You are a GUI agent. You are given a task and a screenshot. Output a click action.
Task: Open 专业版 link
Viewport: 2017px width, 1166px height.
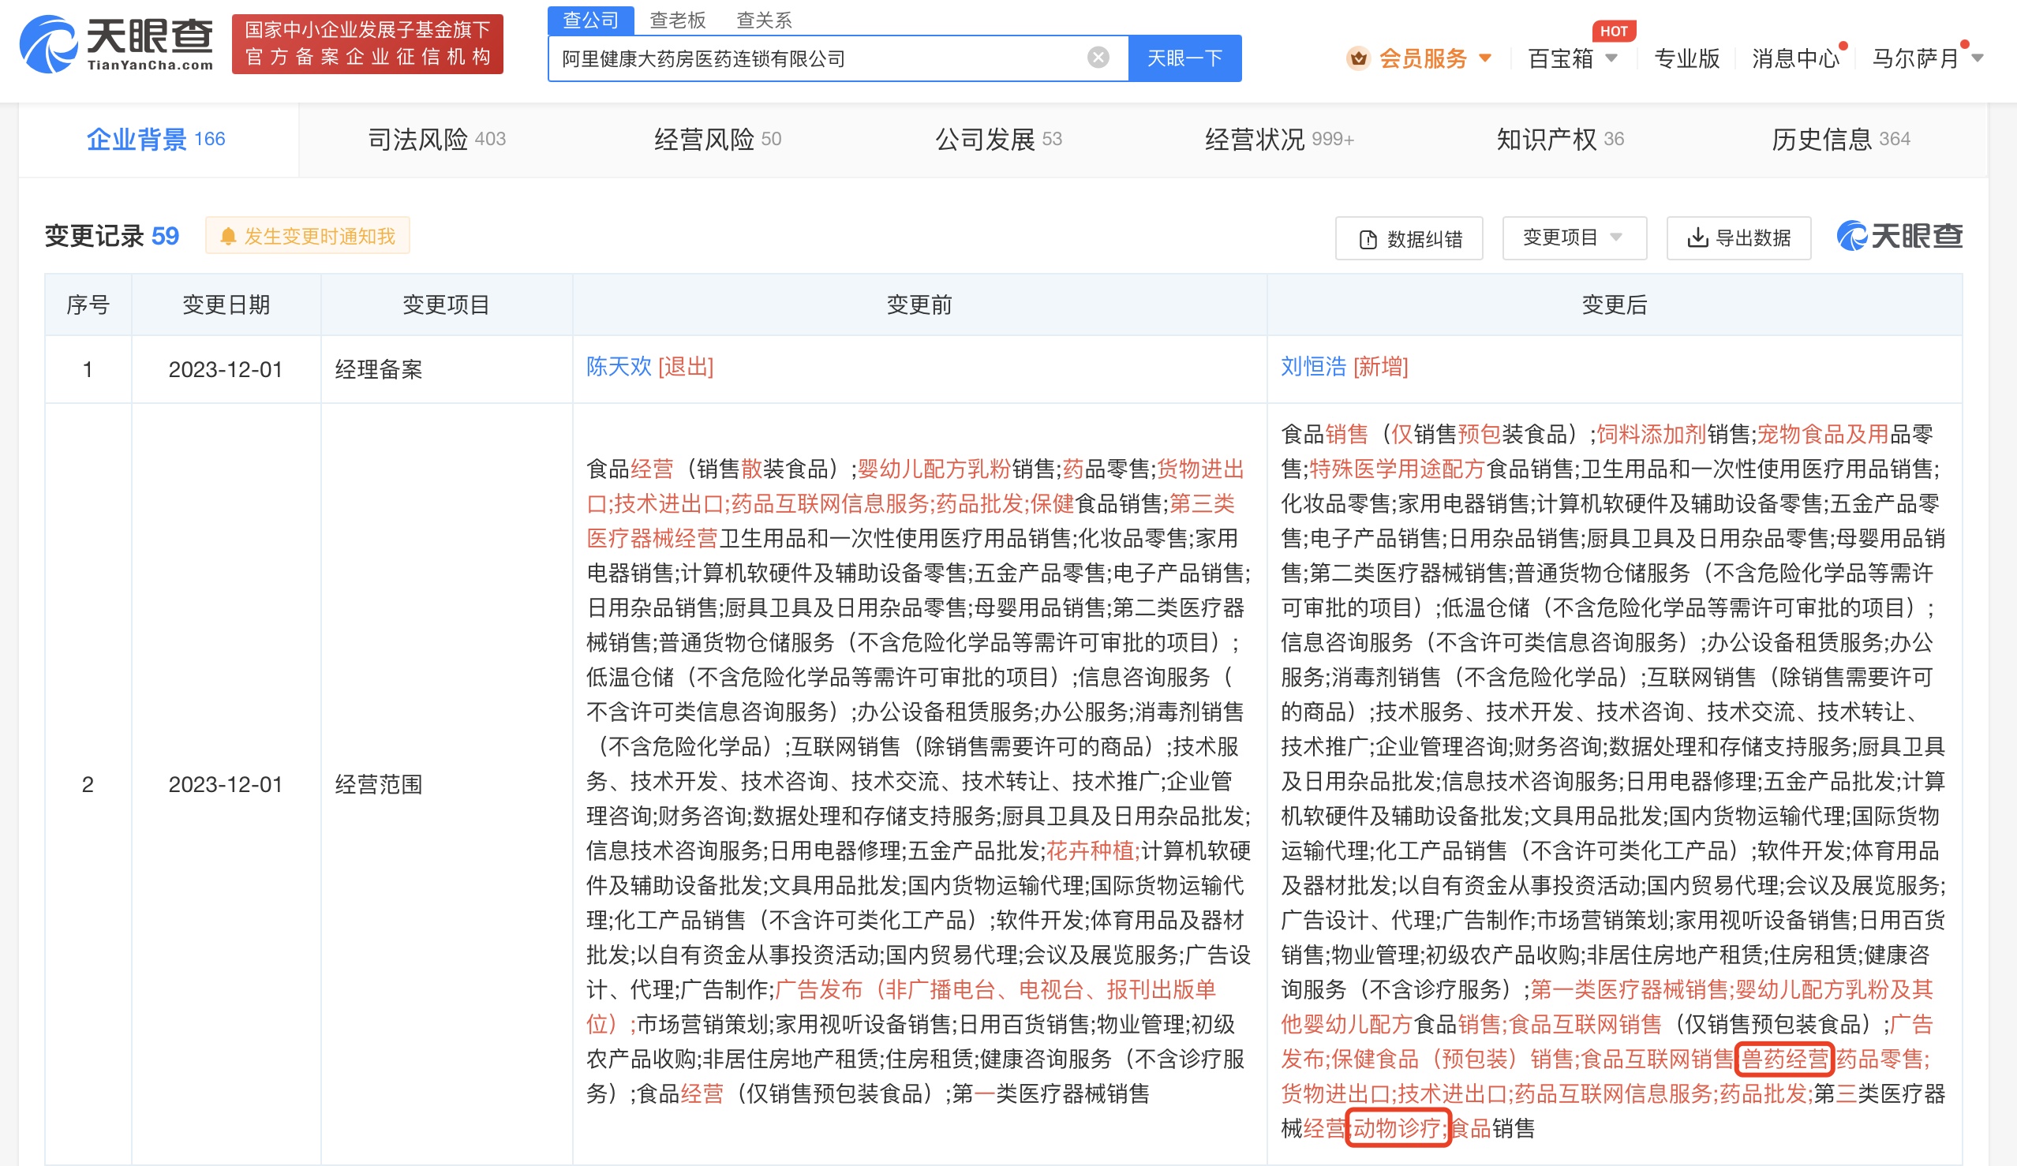(1686, 58)
